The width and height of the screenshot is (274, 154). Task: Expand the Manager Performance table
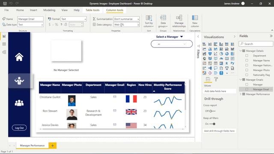coord(241,94)
